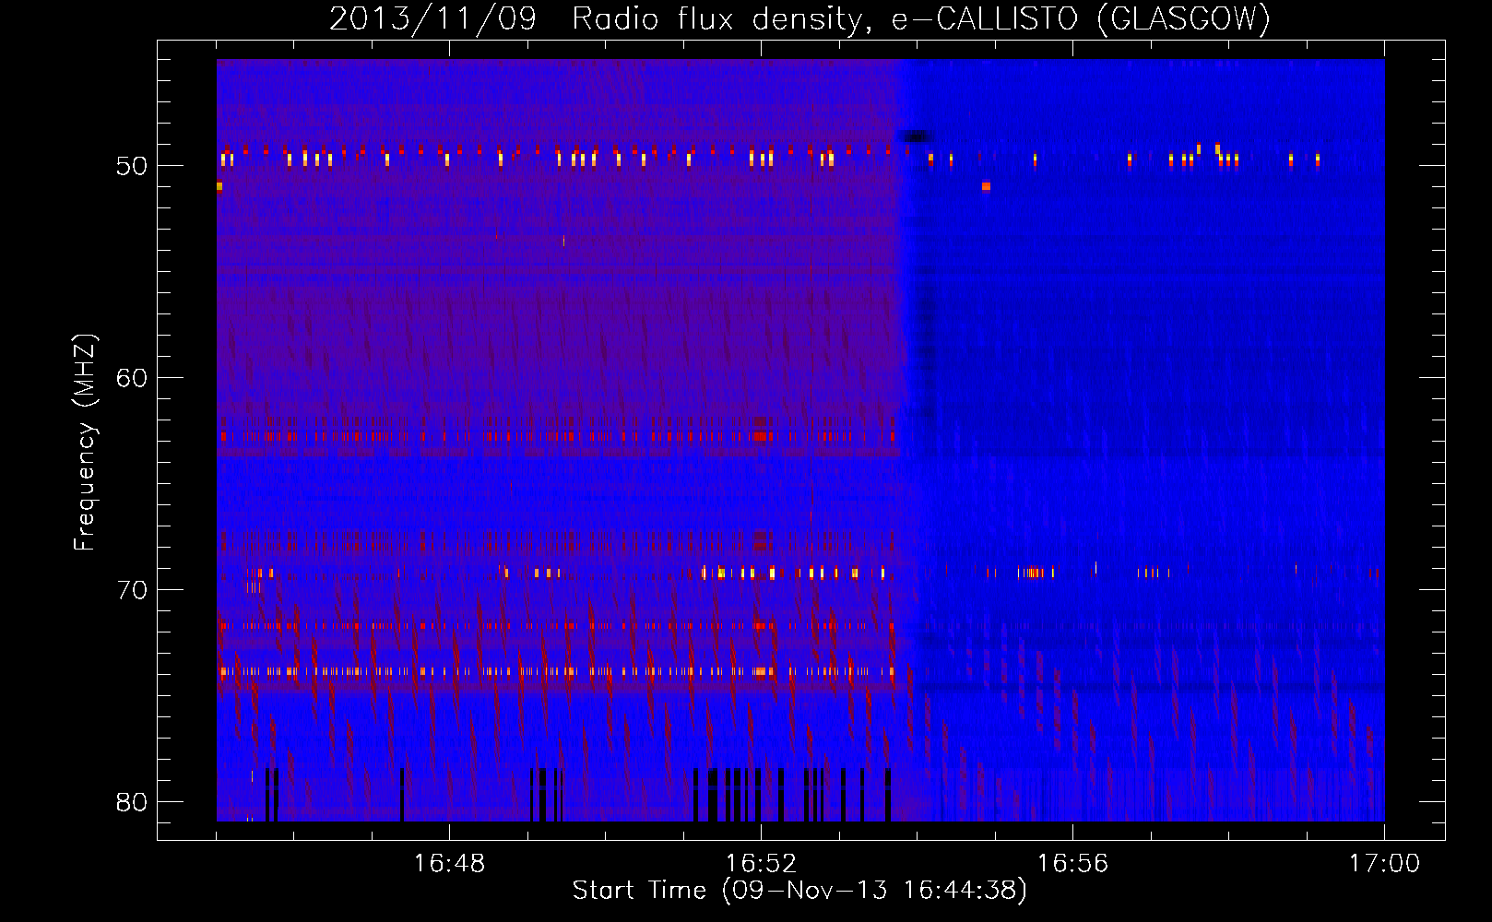Click the plot title '2013/11/09 Radio flux density'
This screenshot has height=922, width=1492.
pyautogui.click(x=799, y=19)
